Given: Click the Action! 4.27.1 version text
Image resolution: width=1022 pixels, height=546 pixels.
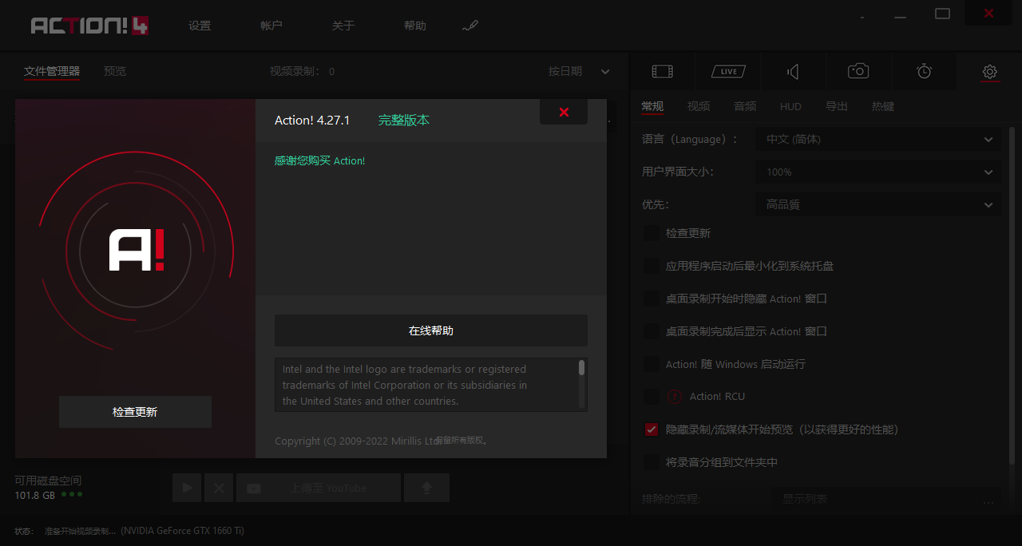Looking at the screenshot, I should point(312,120).
